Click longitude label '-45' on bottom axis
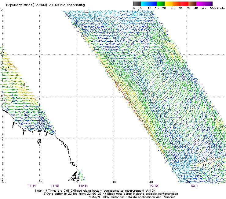 [x=113, y=182]
